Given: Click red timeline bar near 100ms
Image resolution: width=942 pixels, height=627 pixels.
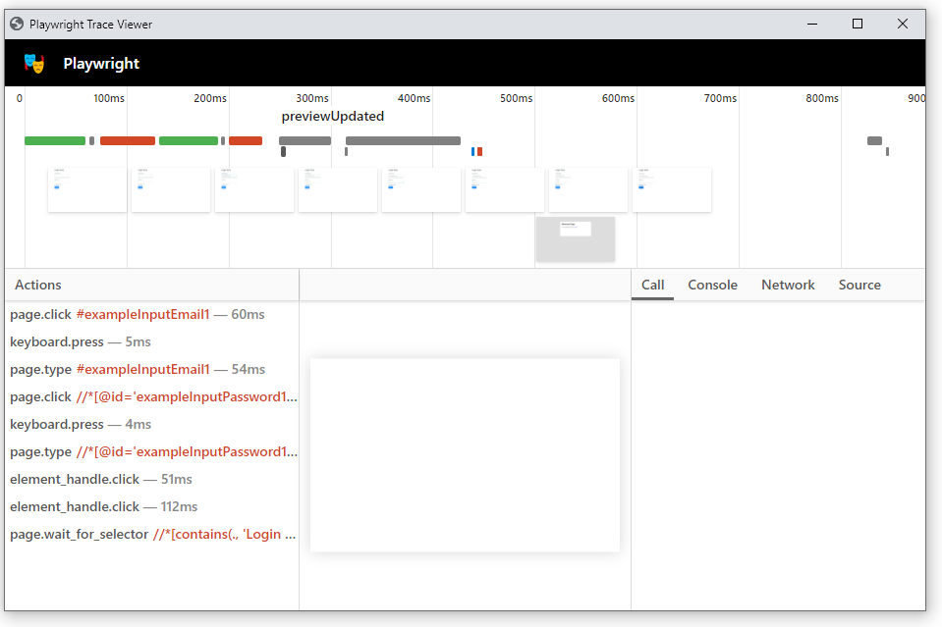Looking at the screenshot, I should click(128, 141).
